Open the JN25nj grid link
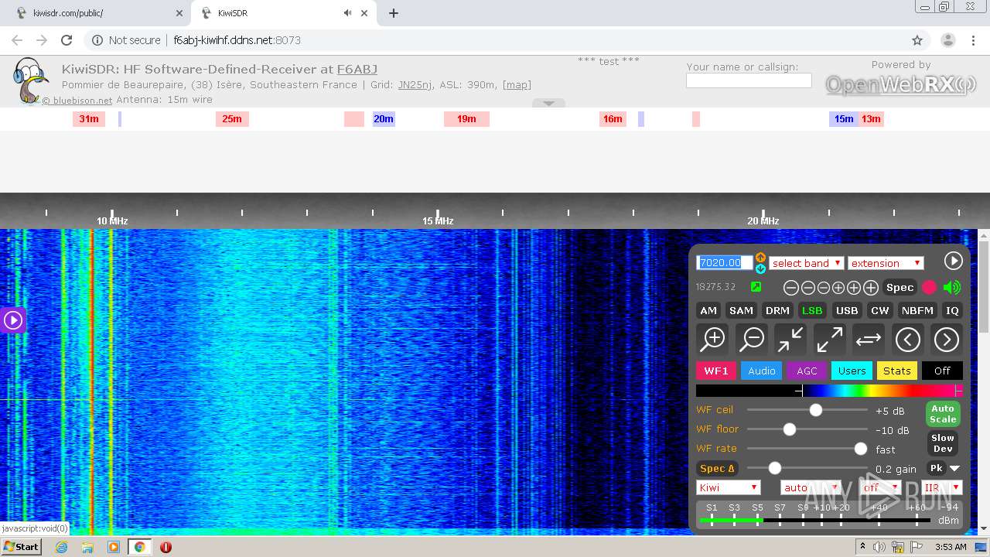Screen dimensions: 990x557 click(x=415, y=84)
